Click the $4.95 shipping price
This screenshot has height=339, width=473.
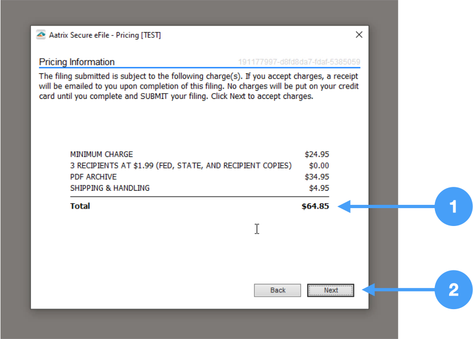(319, 188)
